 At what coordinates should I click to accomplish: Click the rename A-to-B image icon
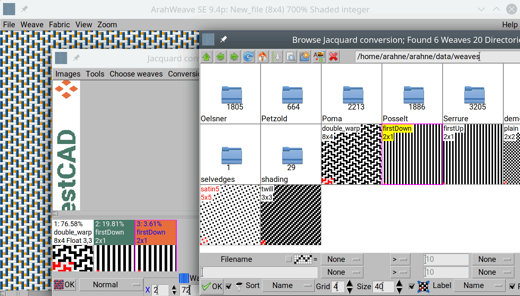(319, 57)
